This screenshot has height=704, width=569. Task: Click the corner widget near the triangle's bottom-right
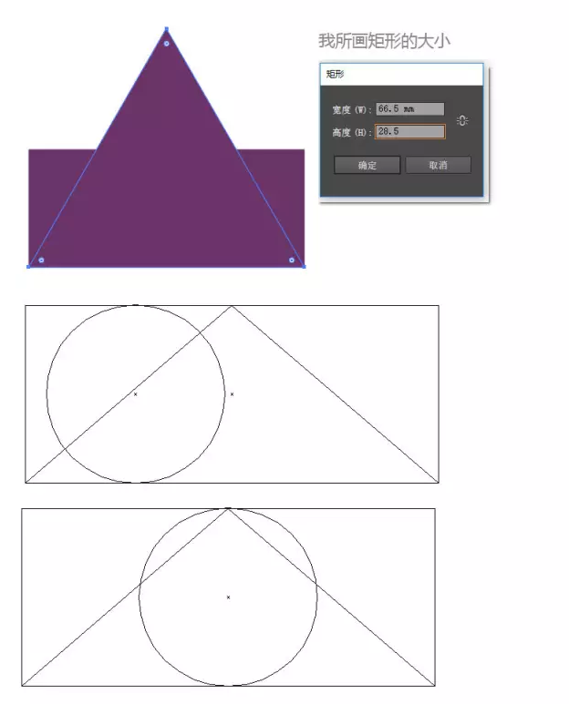click(x=291, y=260)
